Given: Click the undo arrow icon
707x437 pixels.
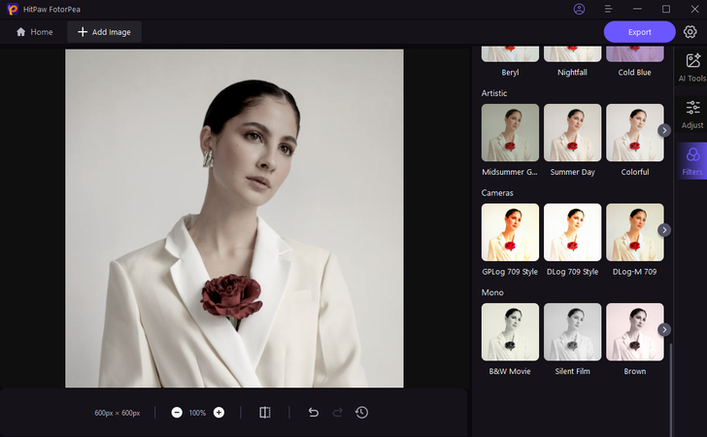Looking at the screenshot, I should point(313,413).
